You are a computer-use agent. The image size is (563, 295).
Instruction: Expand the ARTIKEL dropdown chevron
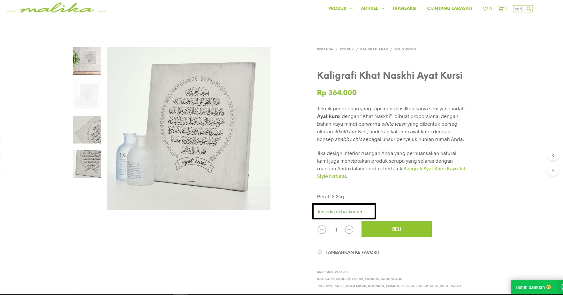click(x=383, y=9)
